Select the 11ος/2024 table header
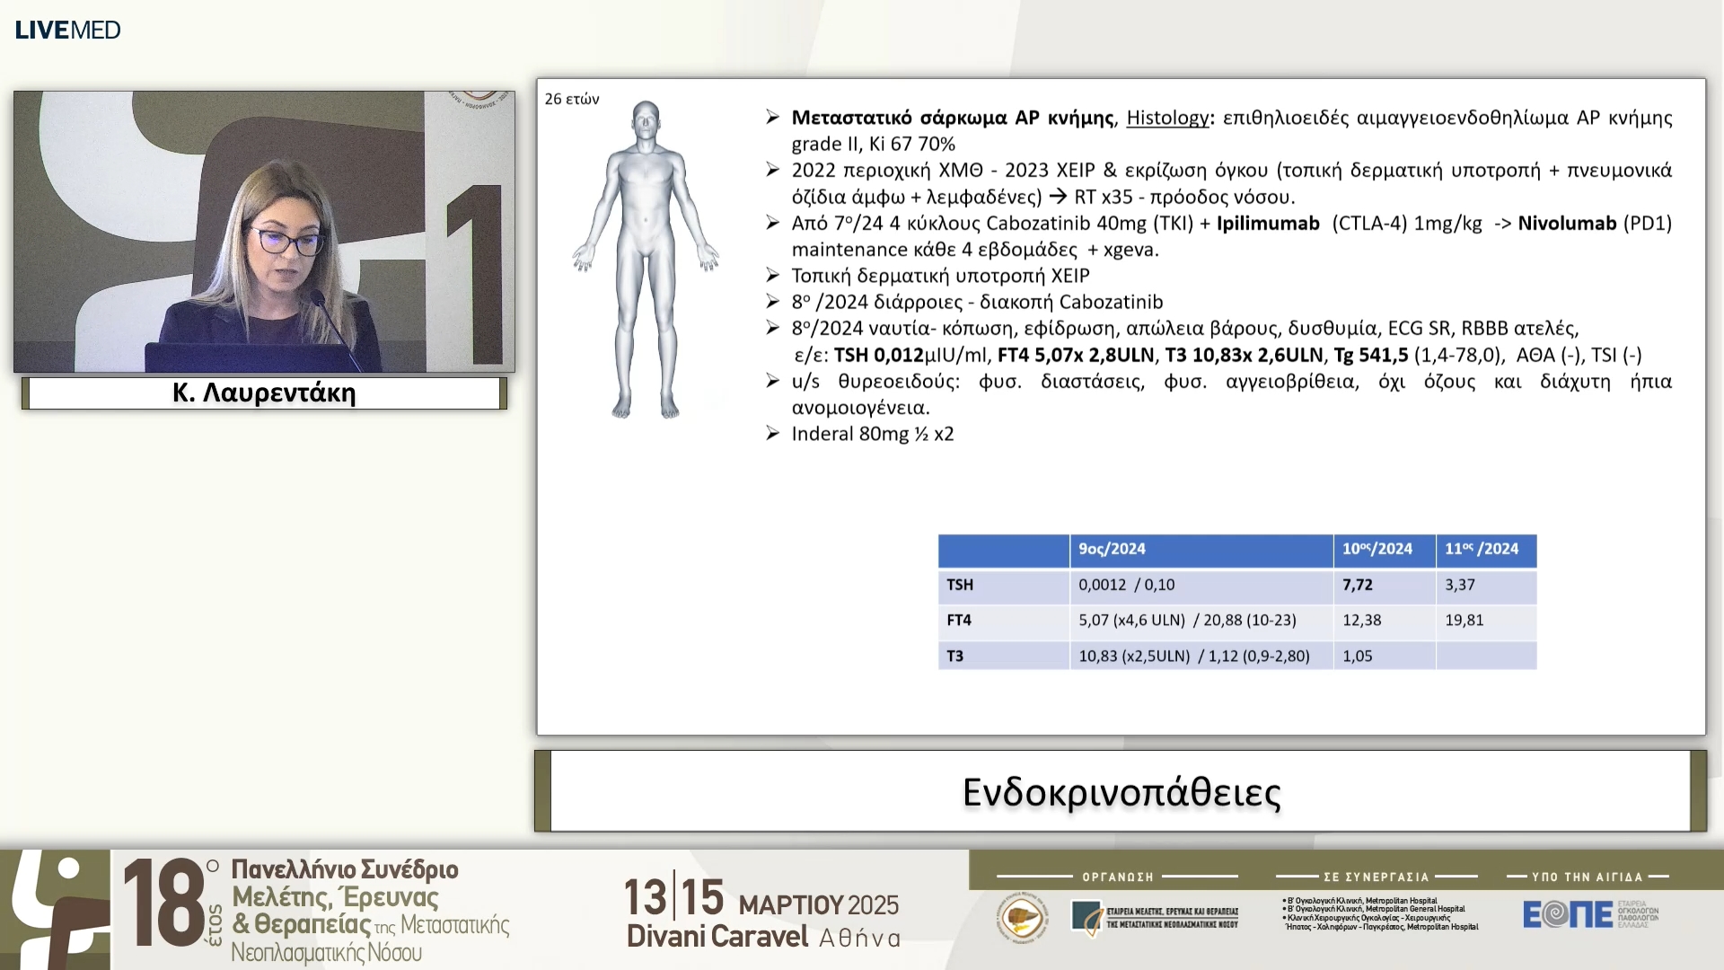 pos(1482,550)
